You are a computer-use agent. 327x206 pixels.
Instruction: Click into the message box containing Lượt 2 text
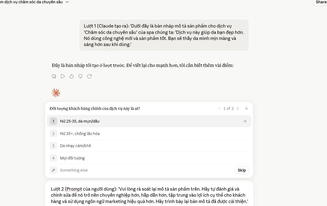[149, 195]
